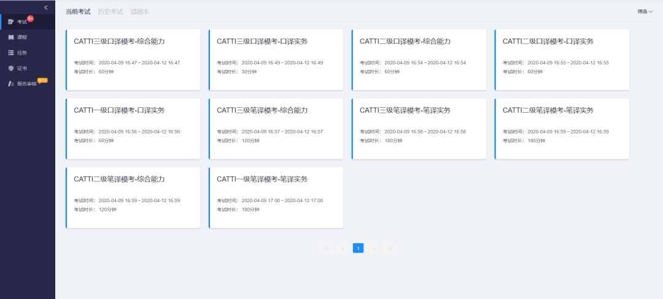Click exam time 2020-04-09 16:58~2020-04-12 16:58
The width and height of the screenshot is (663, 299).
pyautogui.click(x=425, y=132)
